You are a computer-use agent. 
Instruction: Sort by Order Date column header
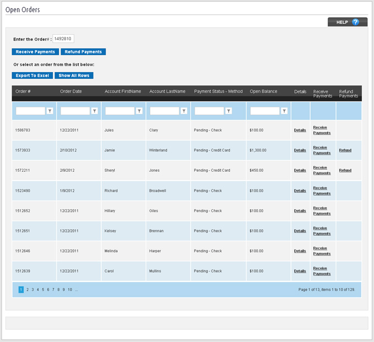71,91
